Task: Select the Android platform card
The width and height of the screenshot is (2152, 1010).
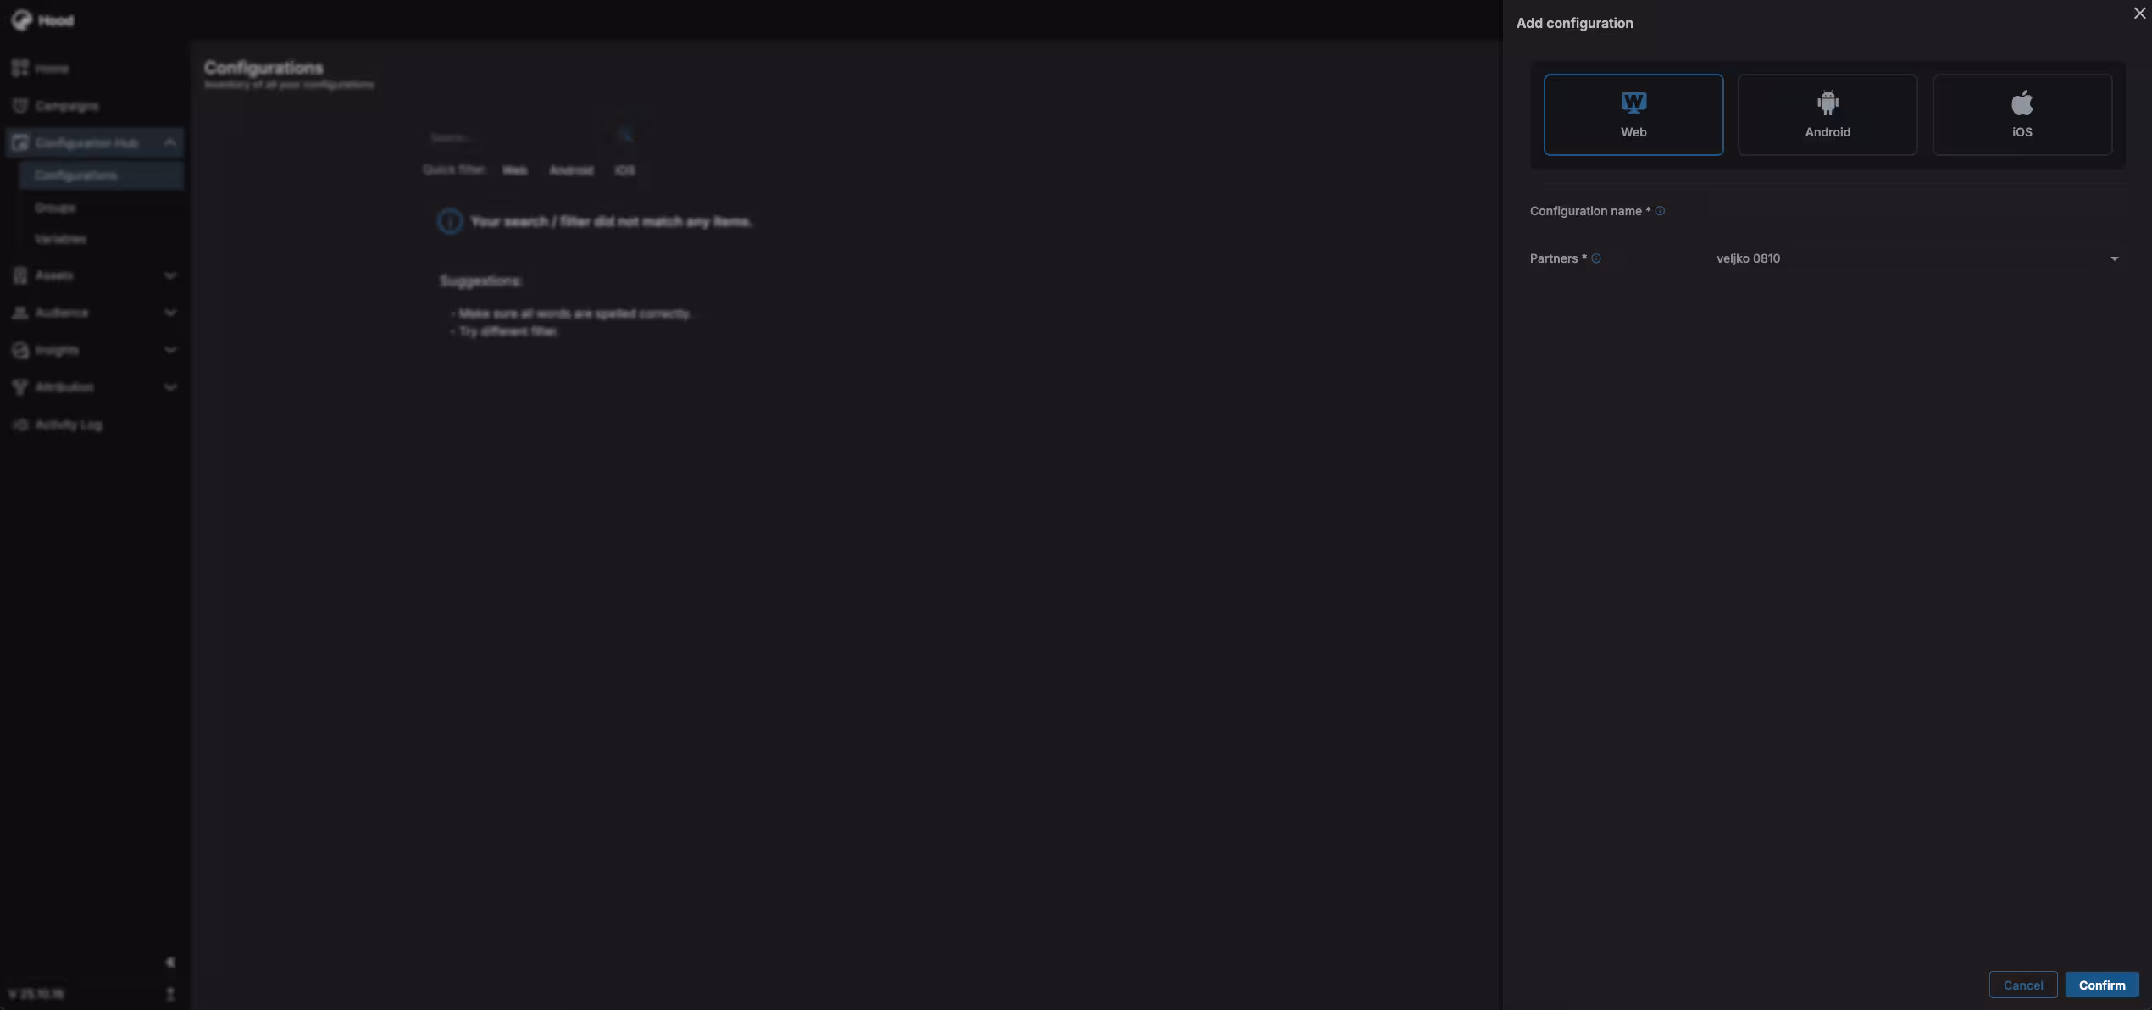Action: tap(1827, 114)
